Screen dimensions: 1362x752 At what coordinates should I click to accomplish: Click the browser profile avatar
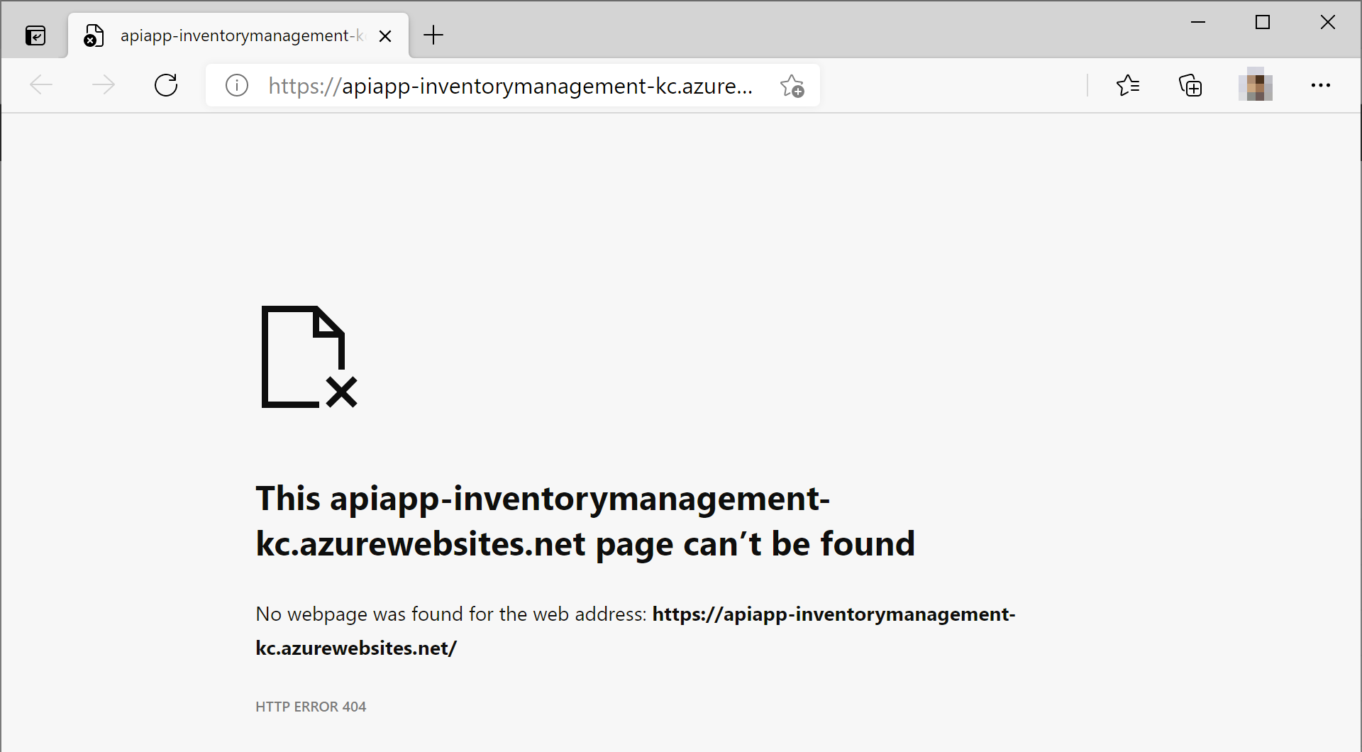1256,84
